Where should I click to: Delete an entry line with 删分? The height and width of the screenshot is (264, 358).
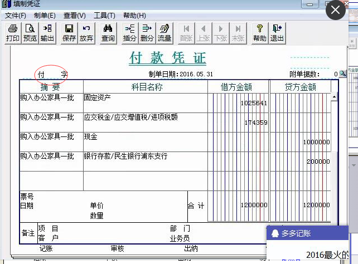click(x=147, y=33)
